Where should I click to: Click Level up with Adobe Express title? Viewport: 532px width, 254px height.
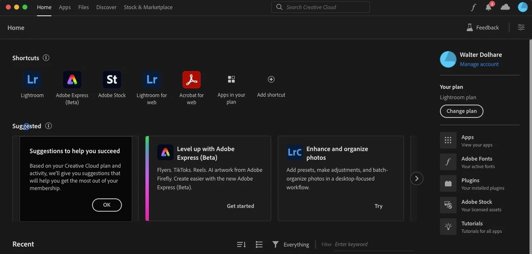206,153
